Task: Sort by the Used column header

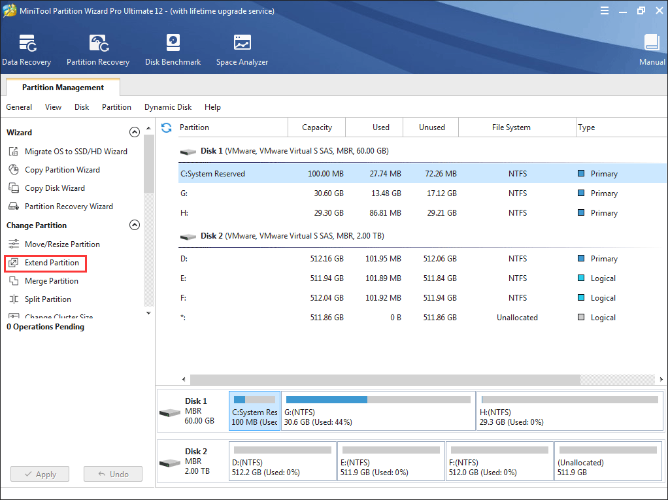Action: point(374,127)
